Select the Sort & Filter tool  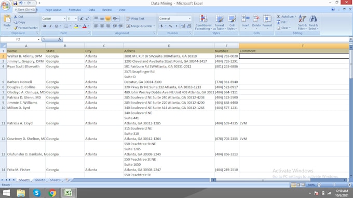[302, 22]
